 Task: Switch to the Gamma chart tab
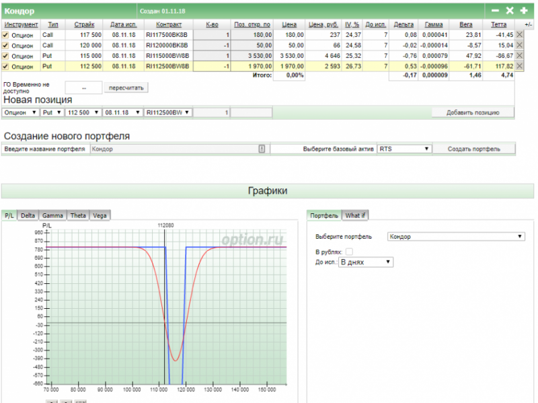[52, 215]
